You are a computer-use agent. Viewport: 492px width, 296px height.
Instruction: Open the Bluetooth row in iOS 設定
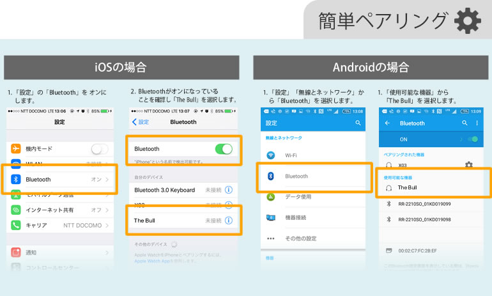(60, 179)
